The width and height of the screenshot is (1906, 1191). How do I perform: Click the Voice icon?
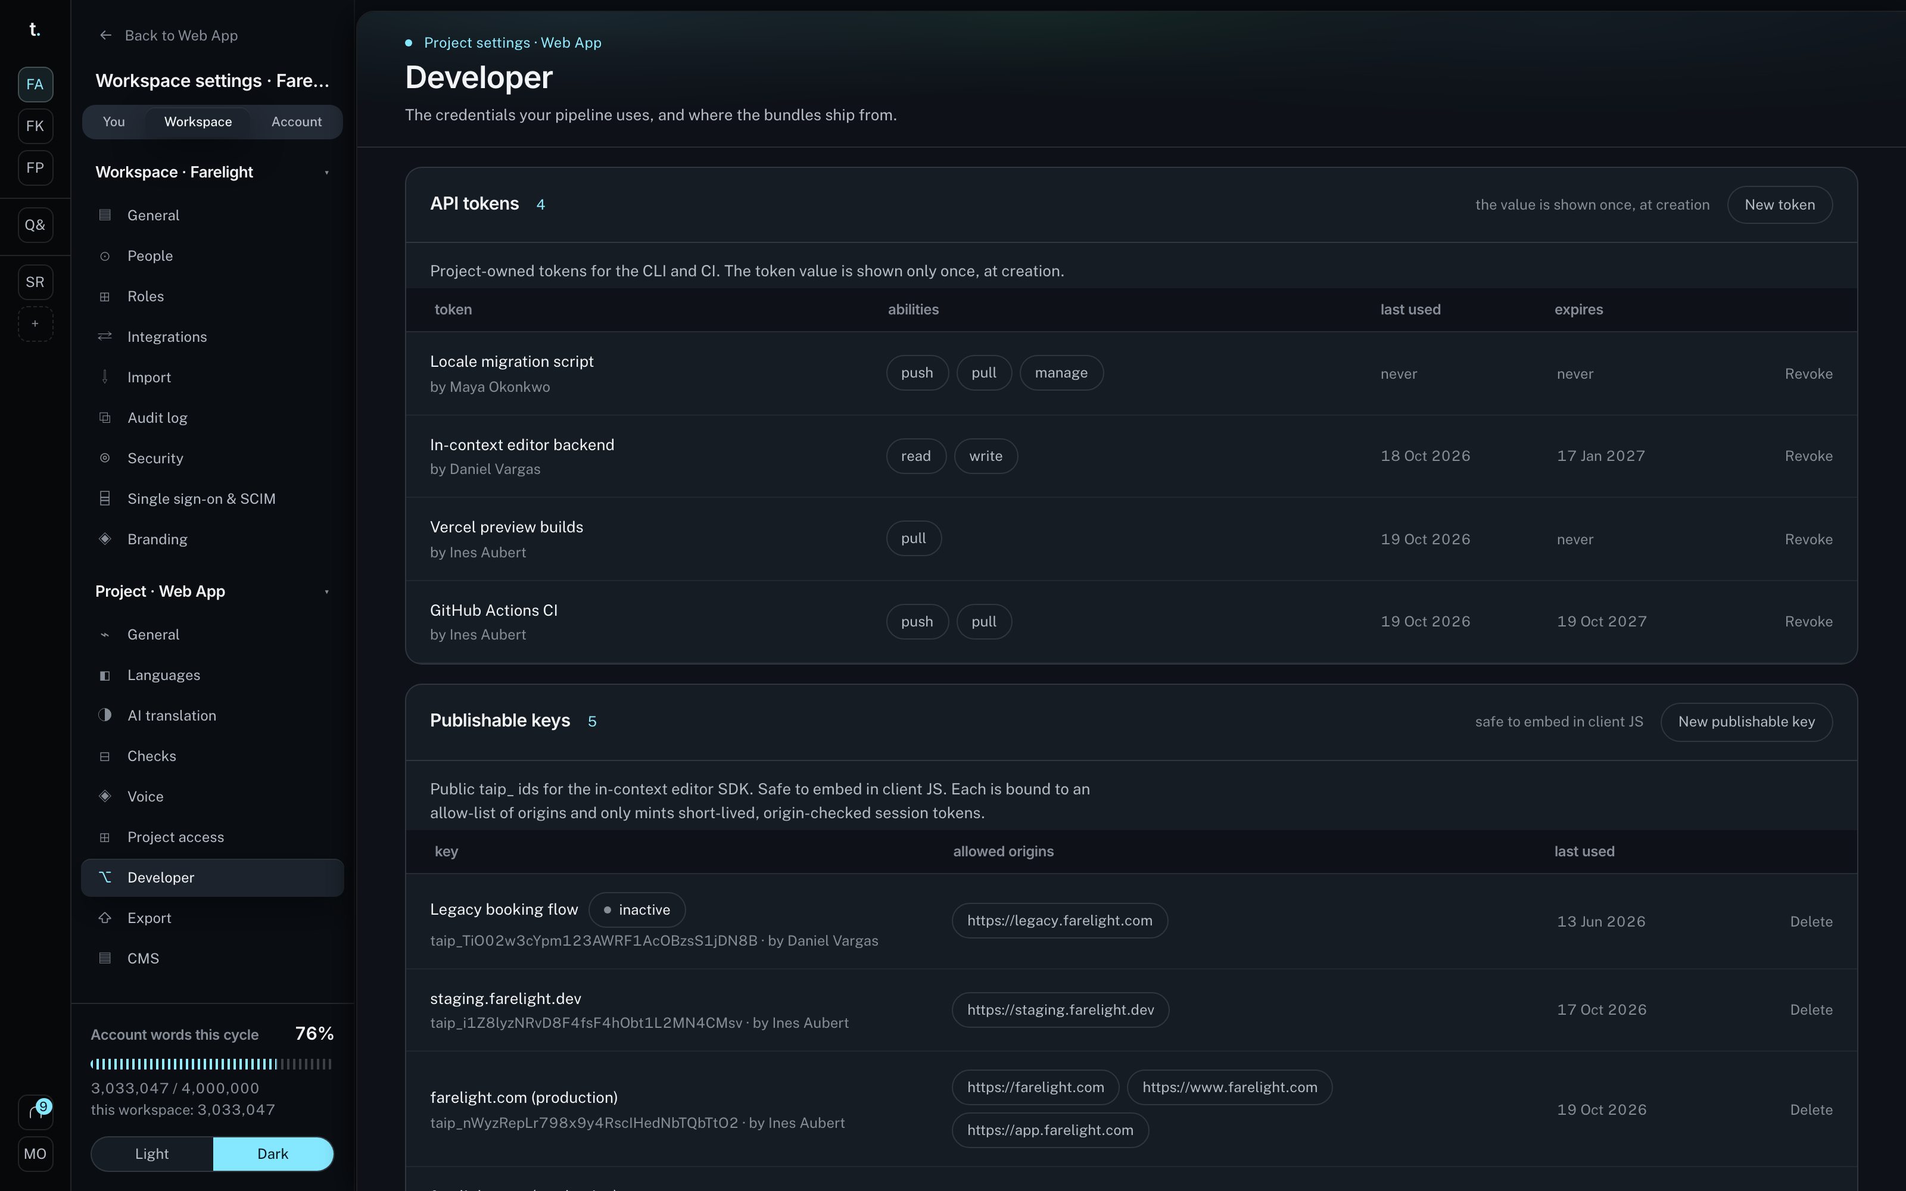(x=105, y=796)
